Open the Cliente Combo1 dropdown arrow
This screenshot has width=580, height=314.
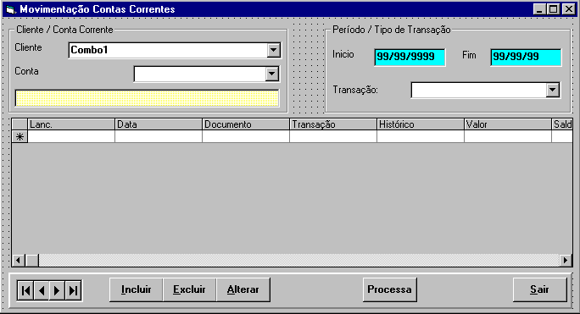[x=273, y=50]
